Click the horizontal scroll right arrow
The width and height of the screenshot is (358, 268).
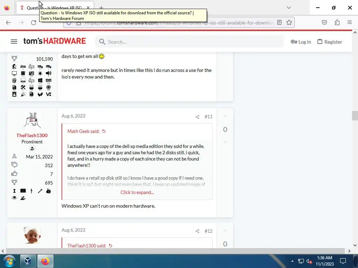349,251
